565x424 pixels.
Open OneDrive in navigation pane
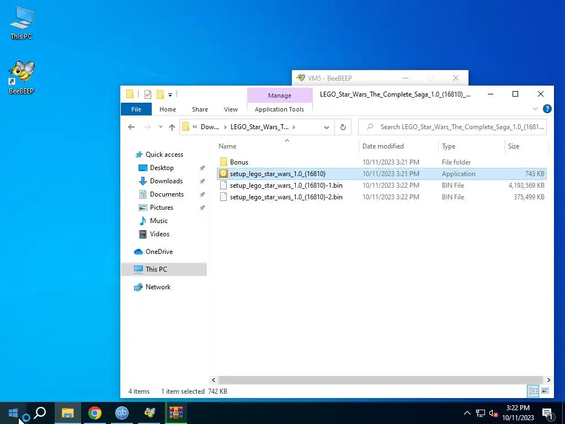[x=159, y=252]
